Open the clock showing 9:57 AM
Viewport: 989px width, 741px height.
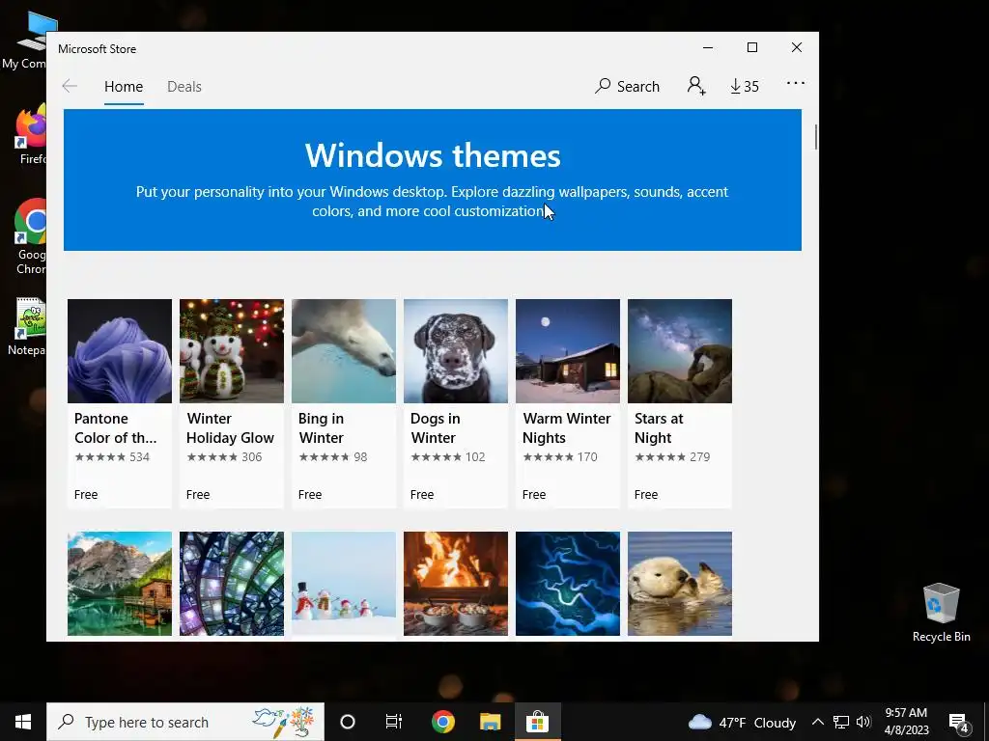(906, 722)
